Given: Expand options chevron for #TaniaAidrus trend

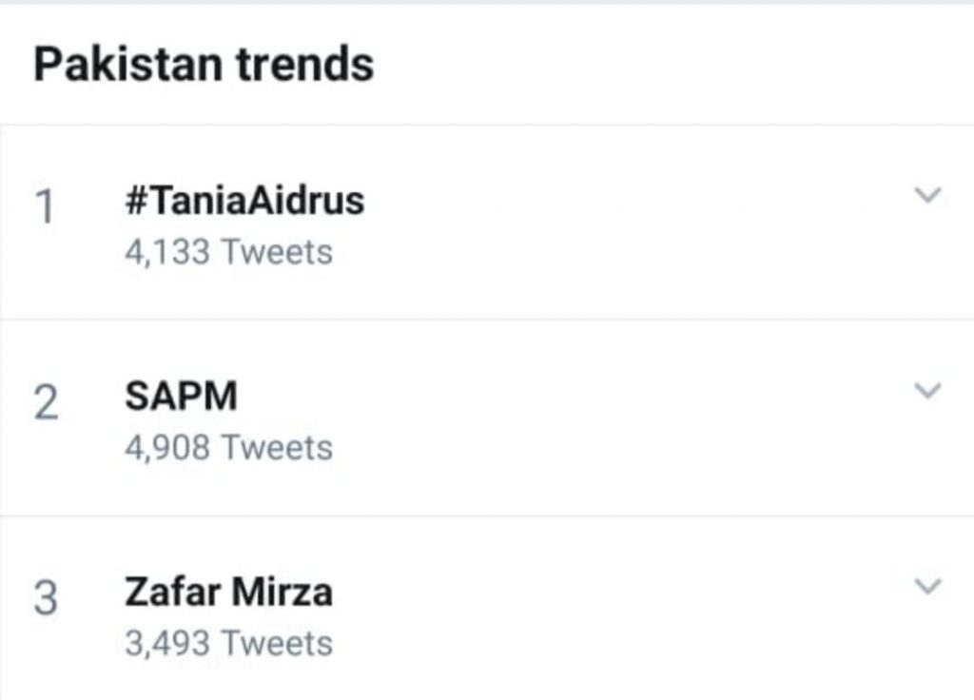Looking at the screenshot, I should coord(926,196).
